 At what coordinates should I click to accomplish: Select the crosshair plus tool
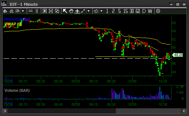pos(77,11)
